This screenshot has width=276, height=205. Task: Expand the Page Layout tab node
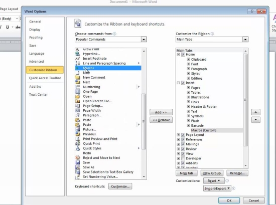pos(178,135)
